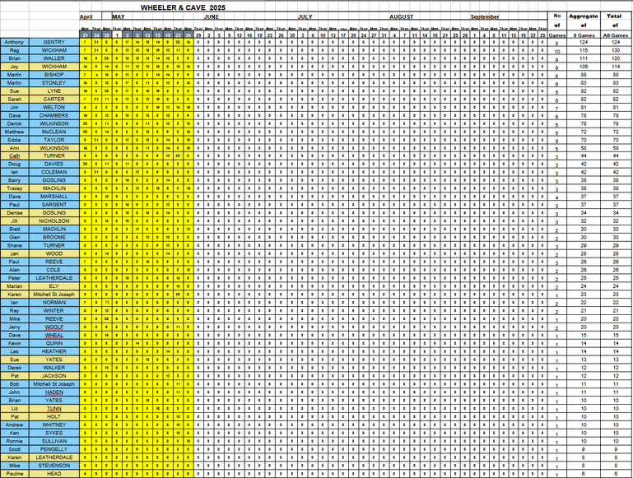Screen dimensions: 633x478
Task: Click the WOOD surname cell
Action: (54, 253)
